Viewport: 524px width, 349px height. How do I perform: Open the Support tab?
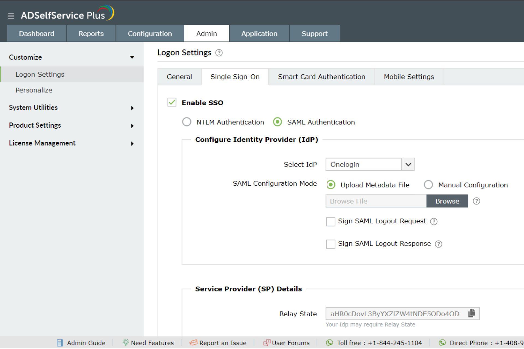[315, 34]
